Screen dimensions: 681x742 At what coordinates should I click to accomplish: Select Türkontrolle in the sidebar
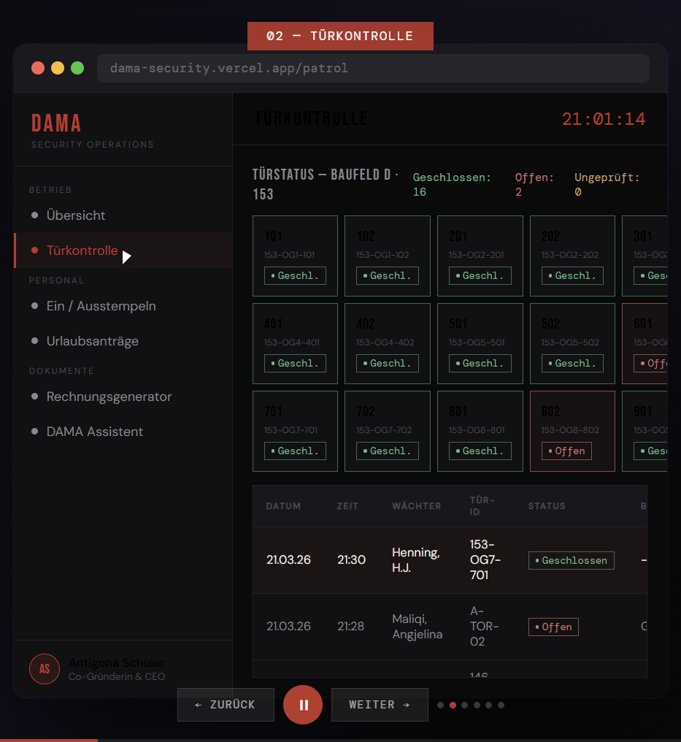tap(123, 250)
